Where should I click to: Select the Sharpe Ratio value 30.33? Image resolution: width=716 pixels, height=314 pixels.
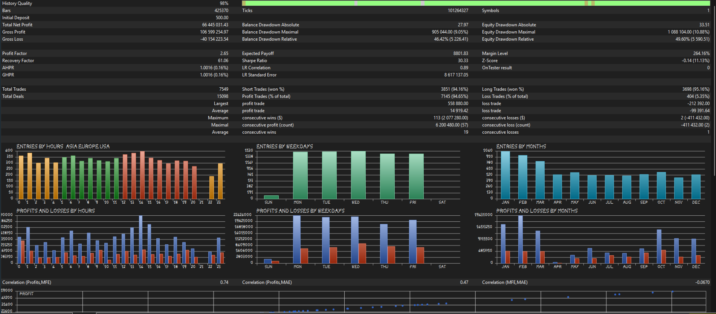pyautogui.click(x=463, y=61)
